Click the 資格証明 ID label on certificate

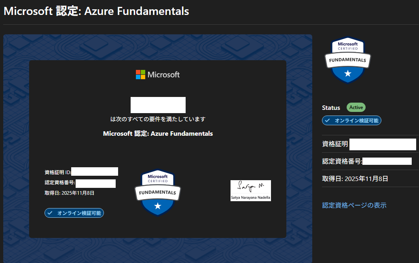pos(58,172)
